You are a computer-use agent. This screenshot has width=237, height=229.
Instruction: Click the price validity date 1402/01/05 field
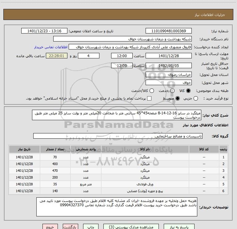pos(169,65)
